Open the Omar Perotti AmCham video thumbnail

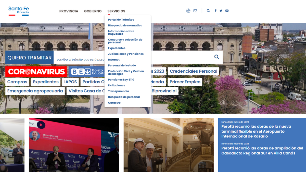click(x=74, y=145)
